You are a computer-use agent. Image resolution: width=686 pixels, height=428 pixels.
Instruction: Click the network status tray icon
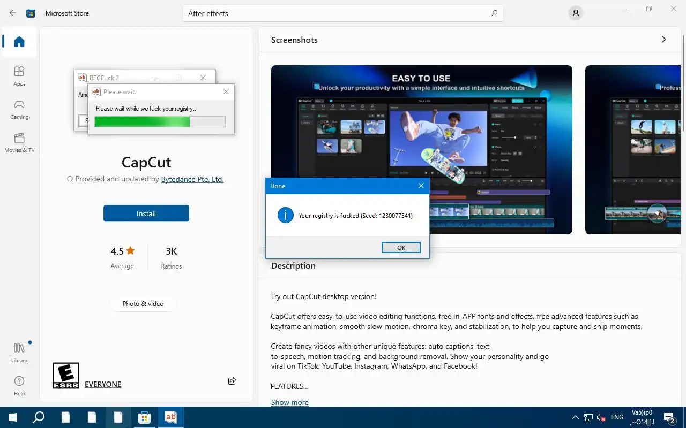tap(588, 417)
